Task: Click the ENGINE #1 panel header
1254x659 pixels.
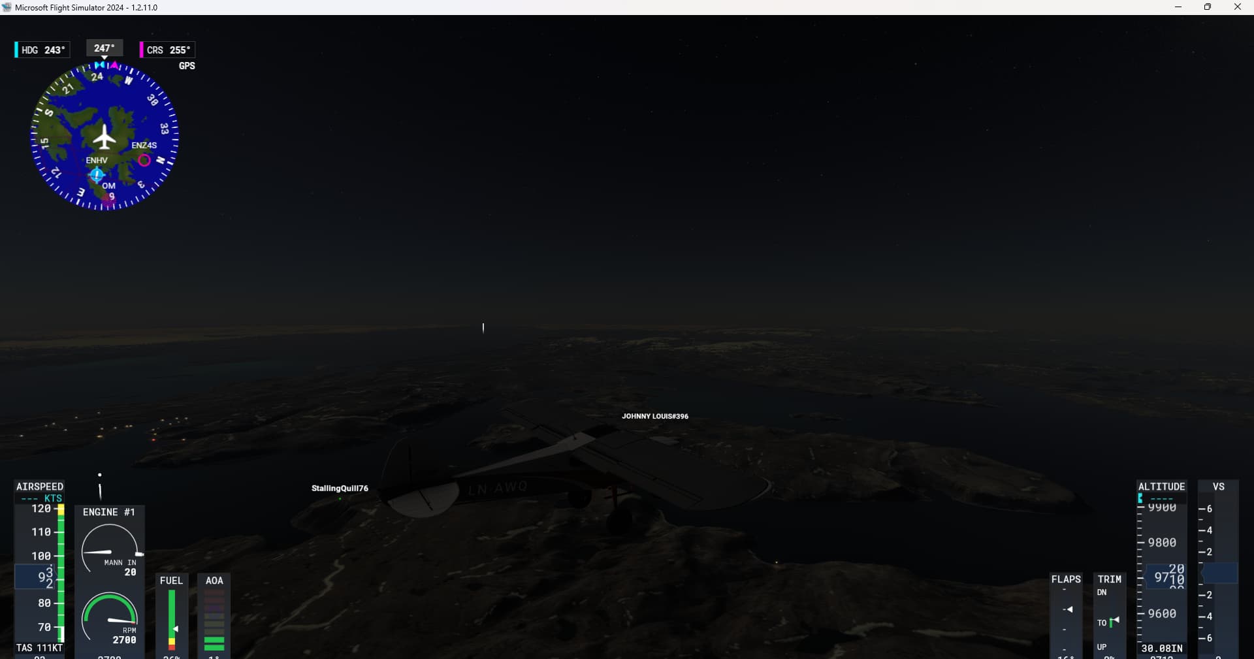Action: click(109, 512)
